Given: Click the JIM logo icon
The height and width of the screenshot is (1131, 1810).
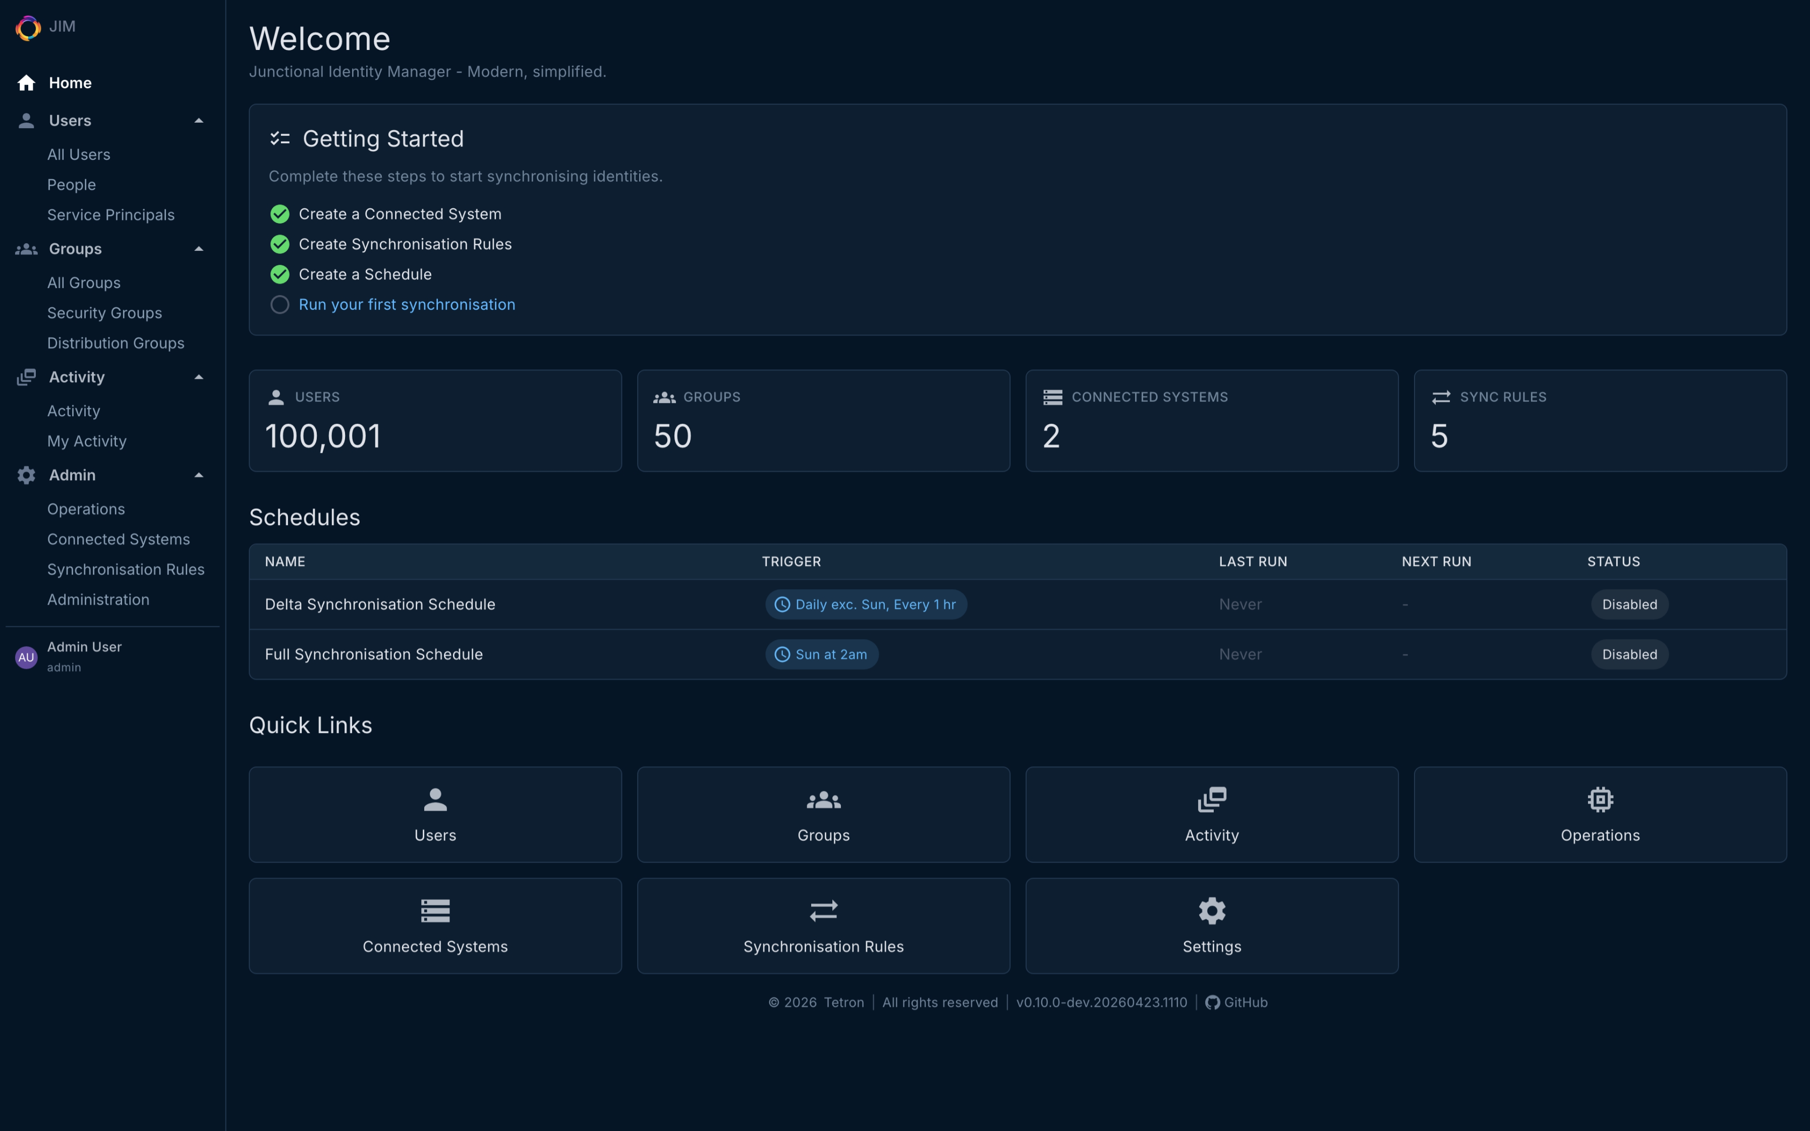Looking at the screenshot, I should (x=28, y=28).
